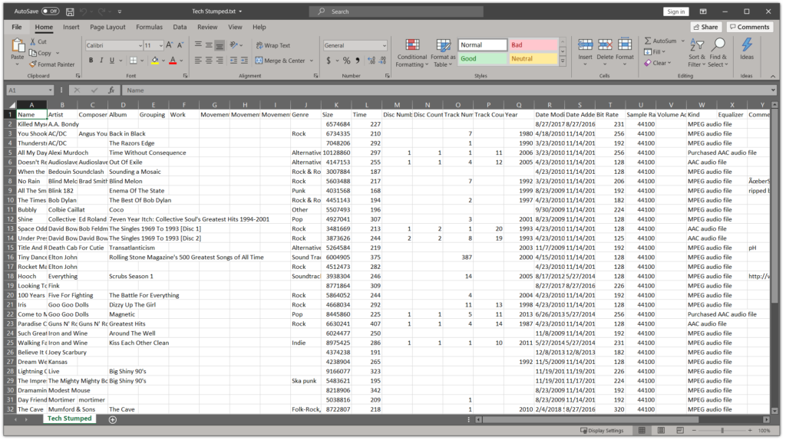Screen dimensions: 786x443
Task: Switch to Page Layout view icon
Action: (x=661, y=431)
